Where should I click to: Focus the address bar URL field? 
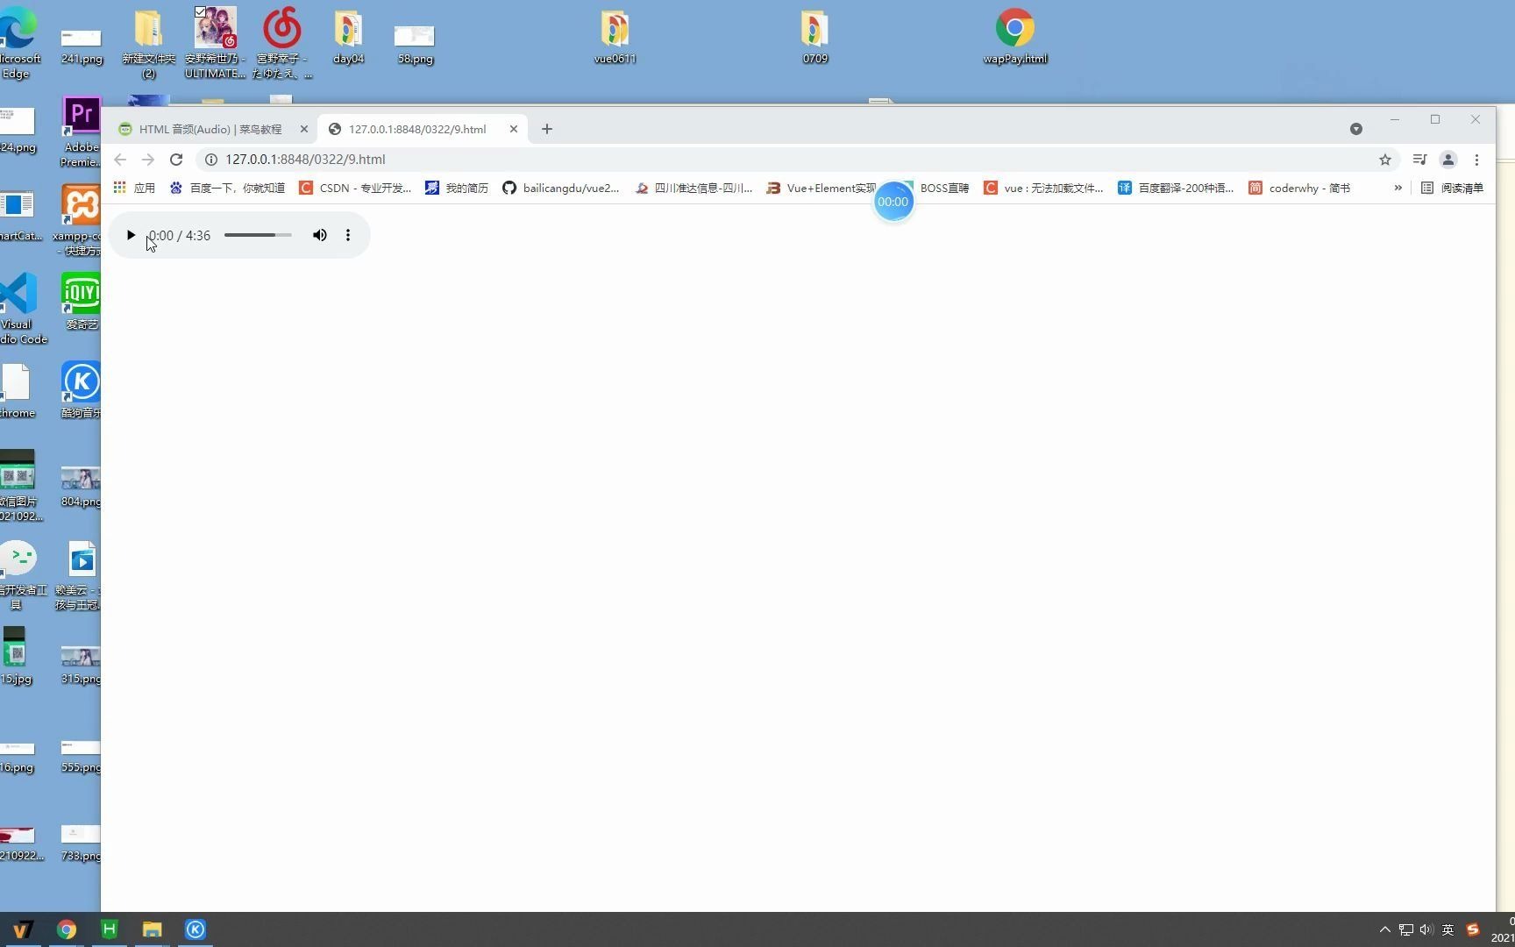789,160
